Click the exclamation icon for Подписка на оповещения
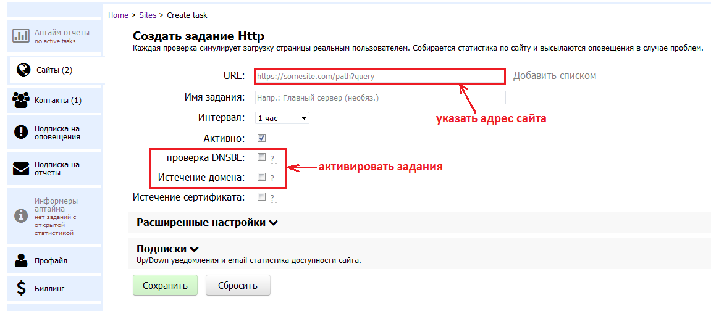The image size is (711, 311). point(21,132)
